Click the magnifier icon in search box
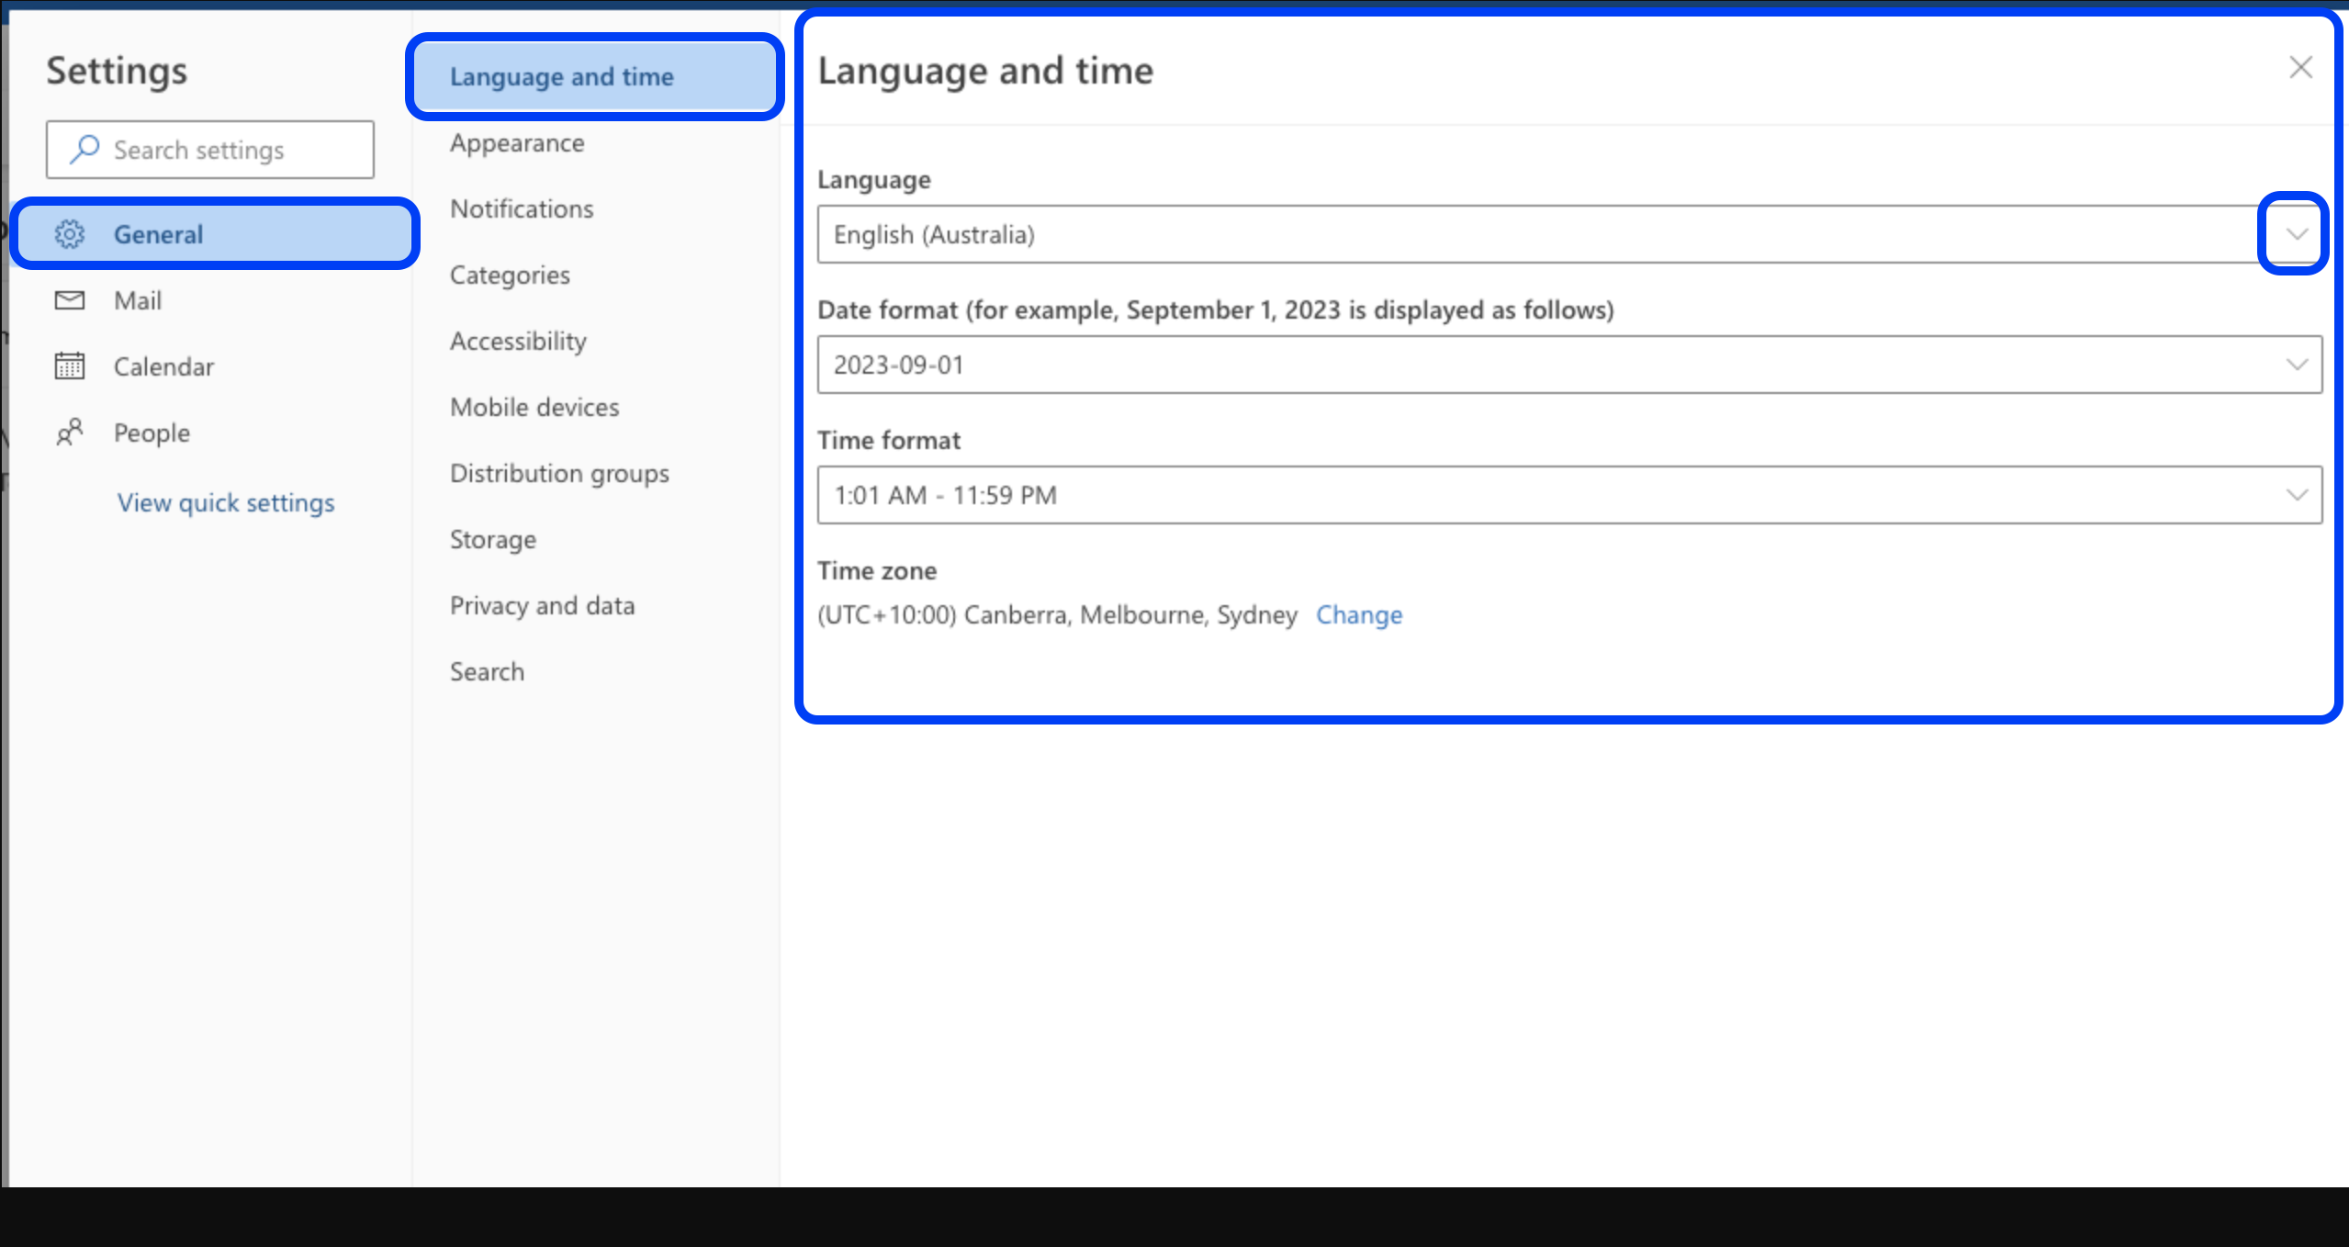Screen dimensions: 2349x1247 pyautogui.click(x=84, y=149)
